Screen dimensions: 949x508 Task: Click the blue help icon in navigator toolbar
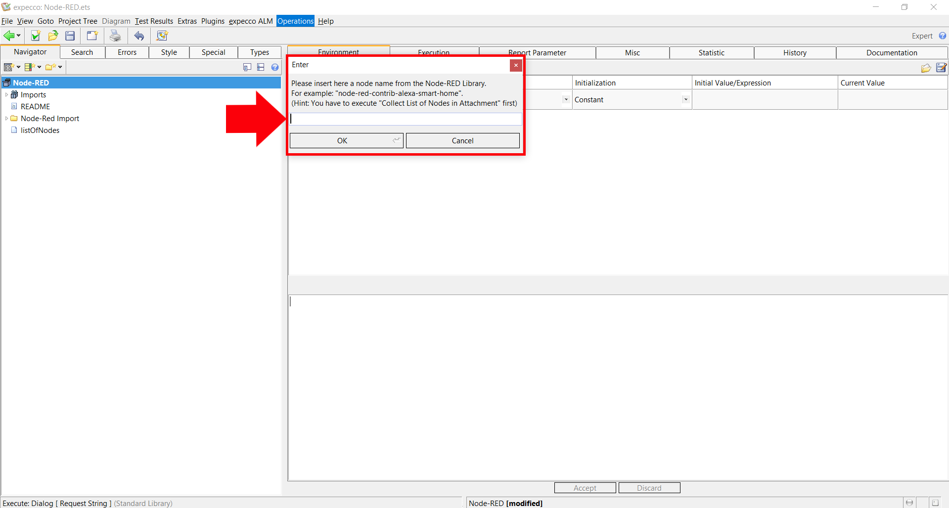click(x=275, y=67)
